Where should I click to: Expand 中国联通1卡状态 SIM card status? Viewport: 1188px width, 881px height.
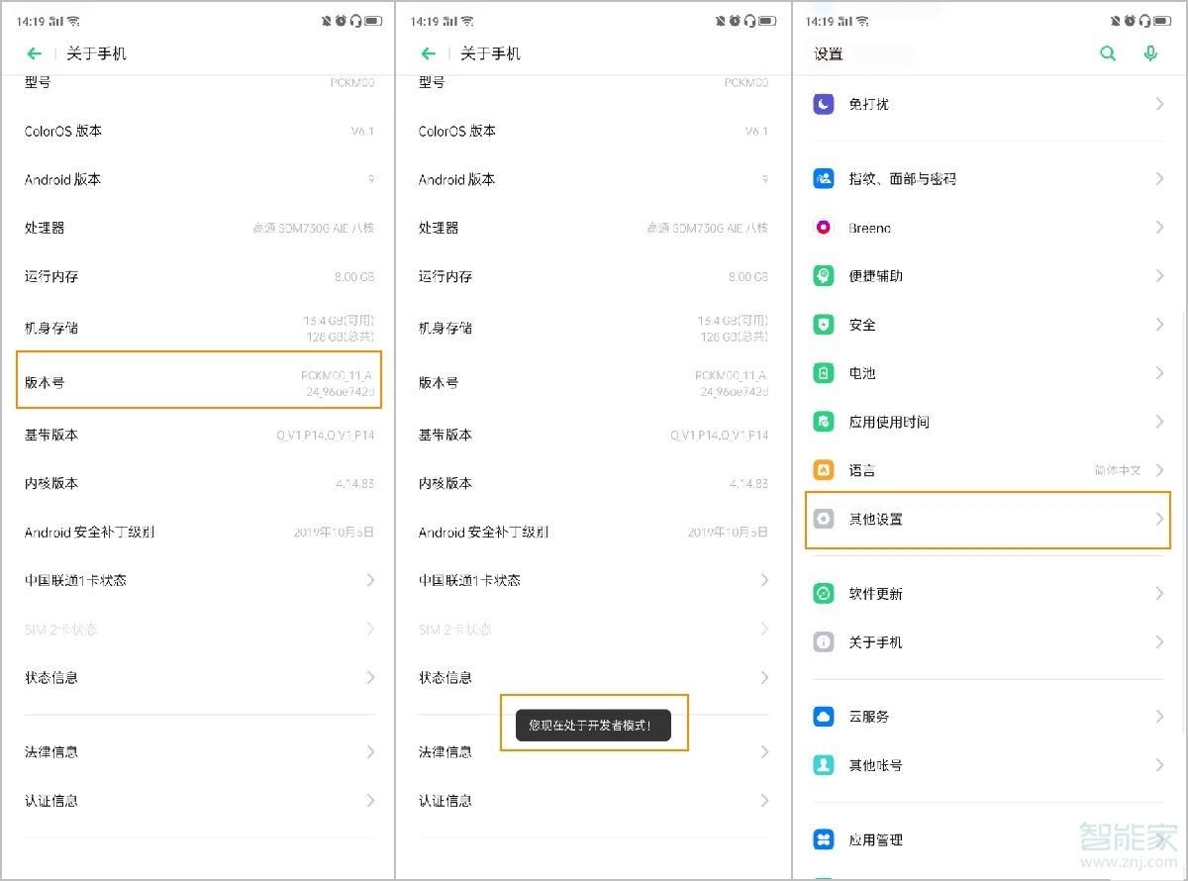point(198,580)
